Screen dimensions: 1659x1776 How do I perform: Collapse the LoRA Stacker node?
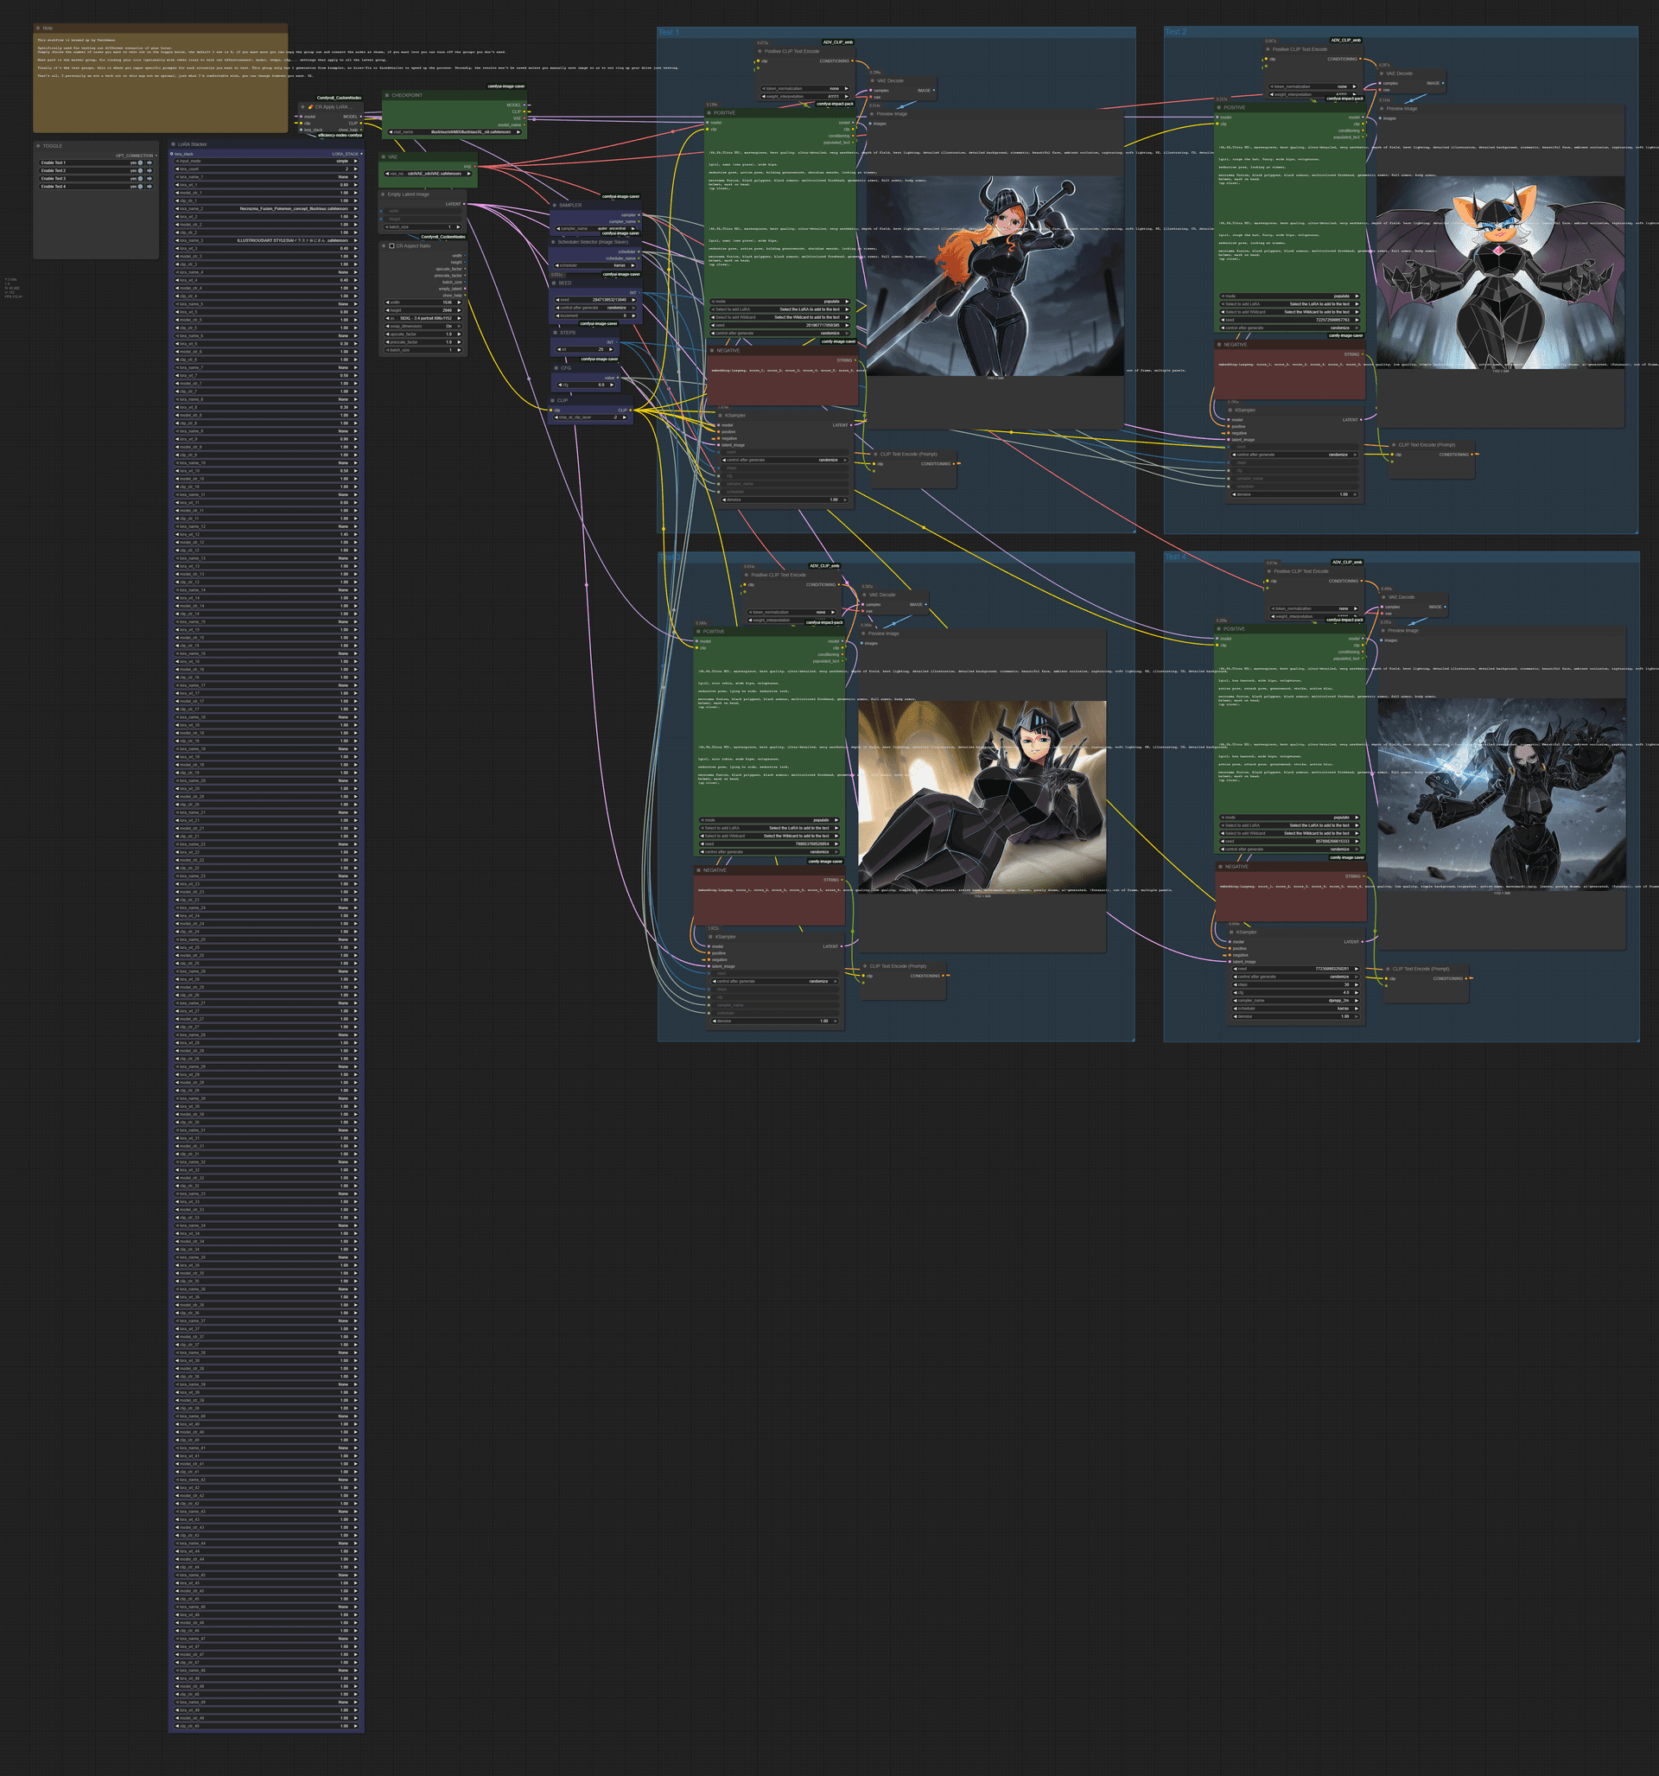(x=174, y=143)
